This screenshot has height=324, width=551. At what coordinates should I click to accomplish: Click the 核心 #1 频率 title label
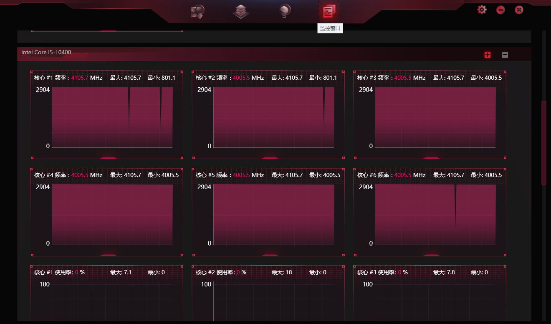[51, 78]
